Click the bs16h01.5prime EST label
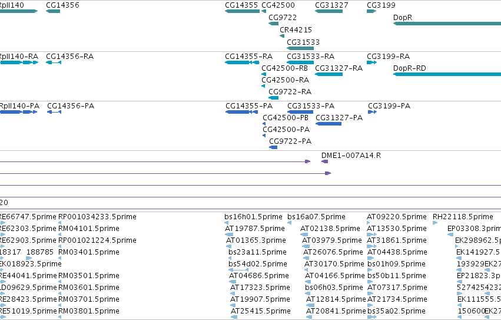501x320 pixels. pos(253,217)
